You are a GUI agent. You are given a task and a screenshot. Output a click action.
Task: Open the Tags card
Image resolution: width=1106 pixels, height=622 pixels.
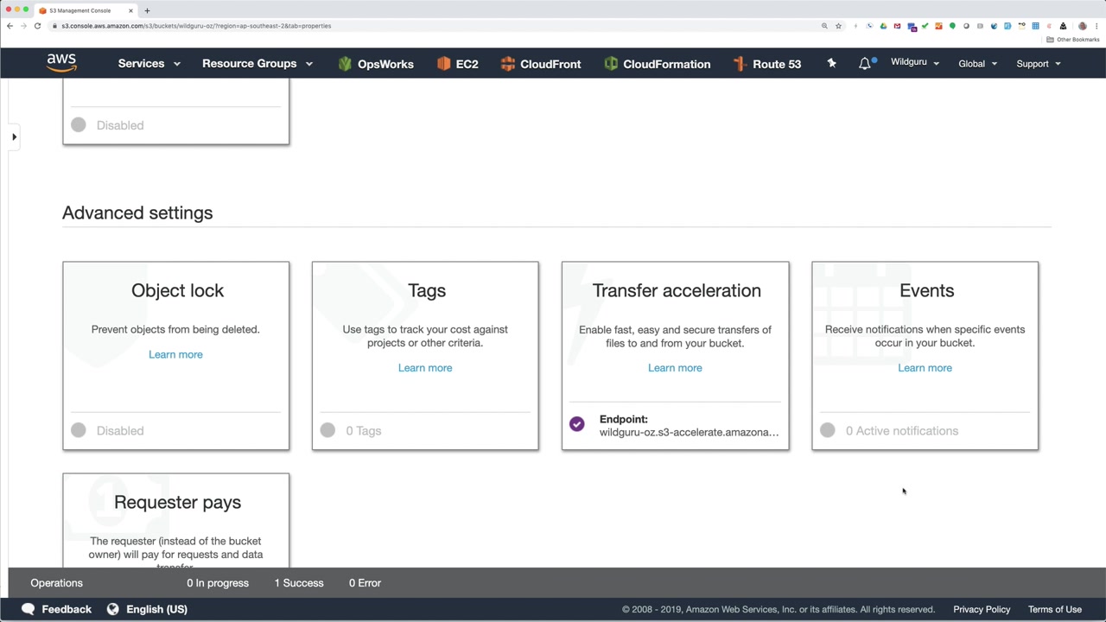[x=425, y=356]
